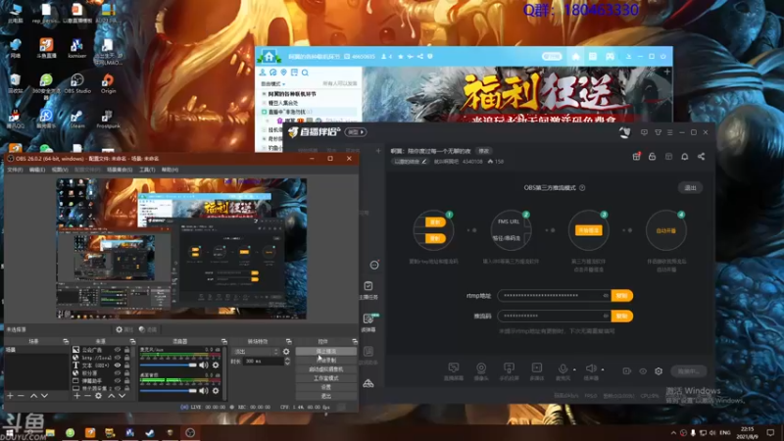The width and height of the screenshot is (784, 441).
Task: Open the kxmixer desktop shortcut
Action: tap(77, 48)
